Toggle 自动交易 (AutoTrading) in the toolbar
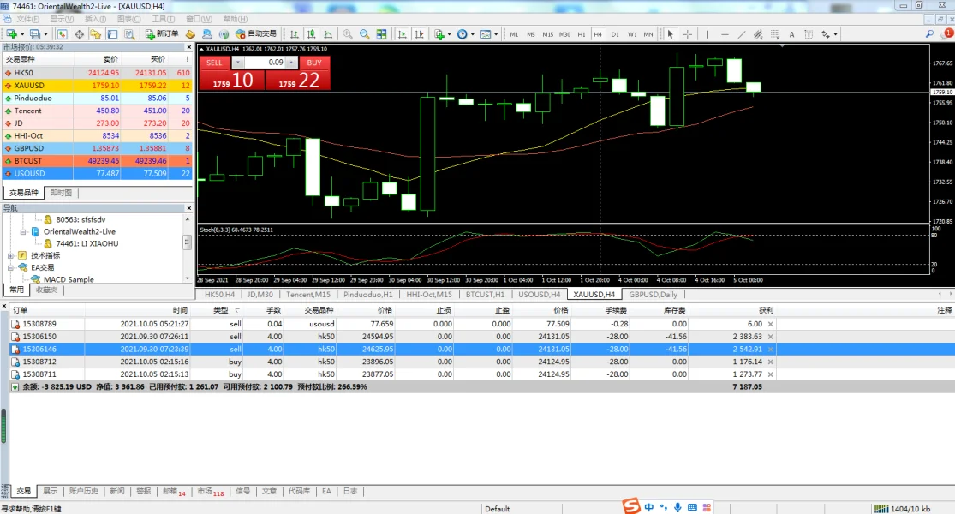Viewport: 955px width, 514px height. click(x=255, y=34)
